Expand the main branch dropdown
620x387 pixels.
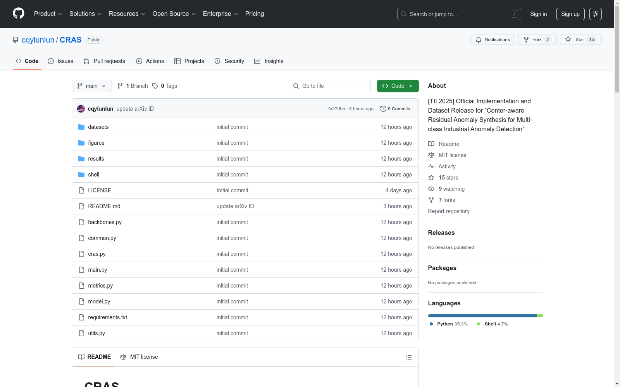(91, 86)
